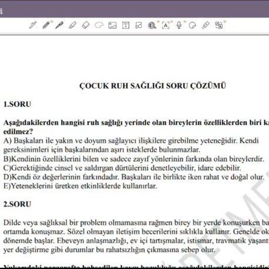Select the text recognition tool
Viewport: 269px width, 269px height.
click(x=166, y=25)
